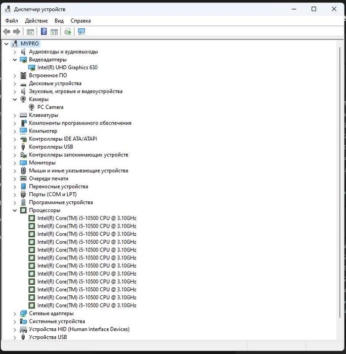Click the Дисковые устройства drive icon

coord(23,84)
